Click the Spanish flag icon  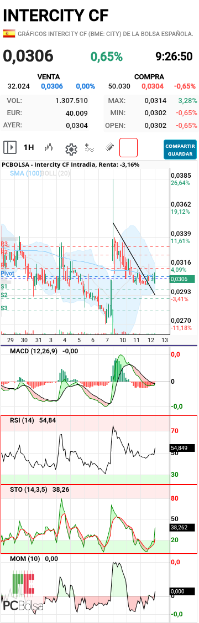coord(9,33)
